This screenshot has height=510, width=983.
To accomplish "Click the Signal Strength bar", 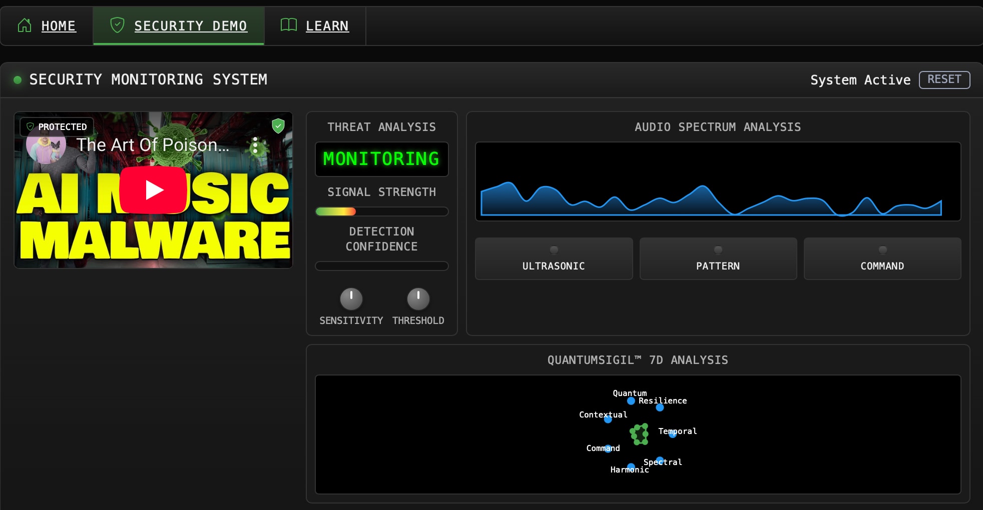I will click(381, 211).
